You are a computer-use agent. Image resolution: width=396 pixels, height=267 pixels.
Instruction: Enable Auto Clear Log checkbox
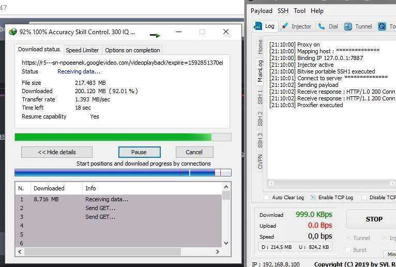(x=266, y=198)
